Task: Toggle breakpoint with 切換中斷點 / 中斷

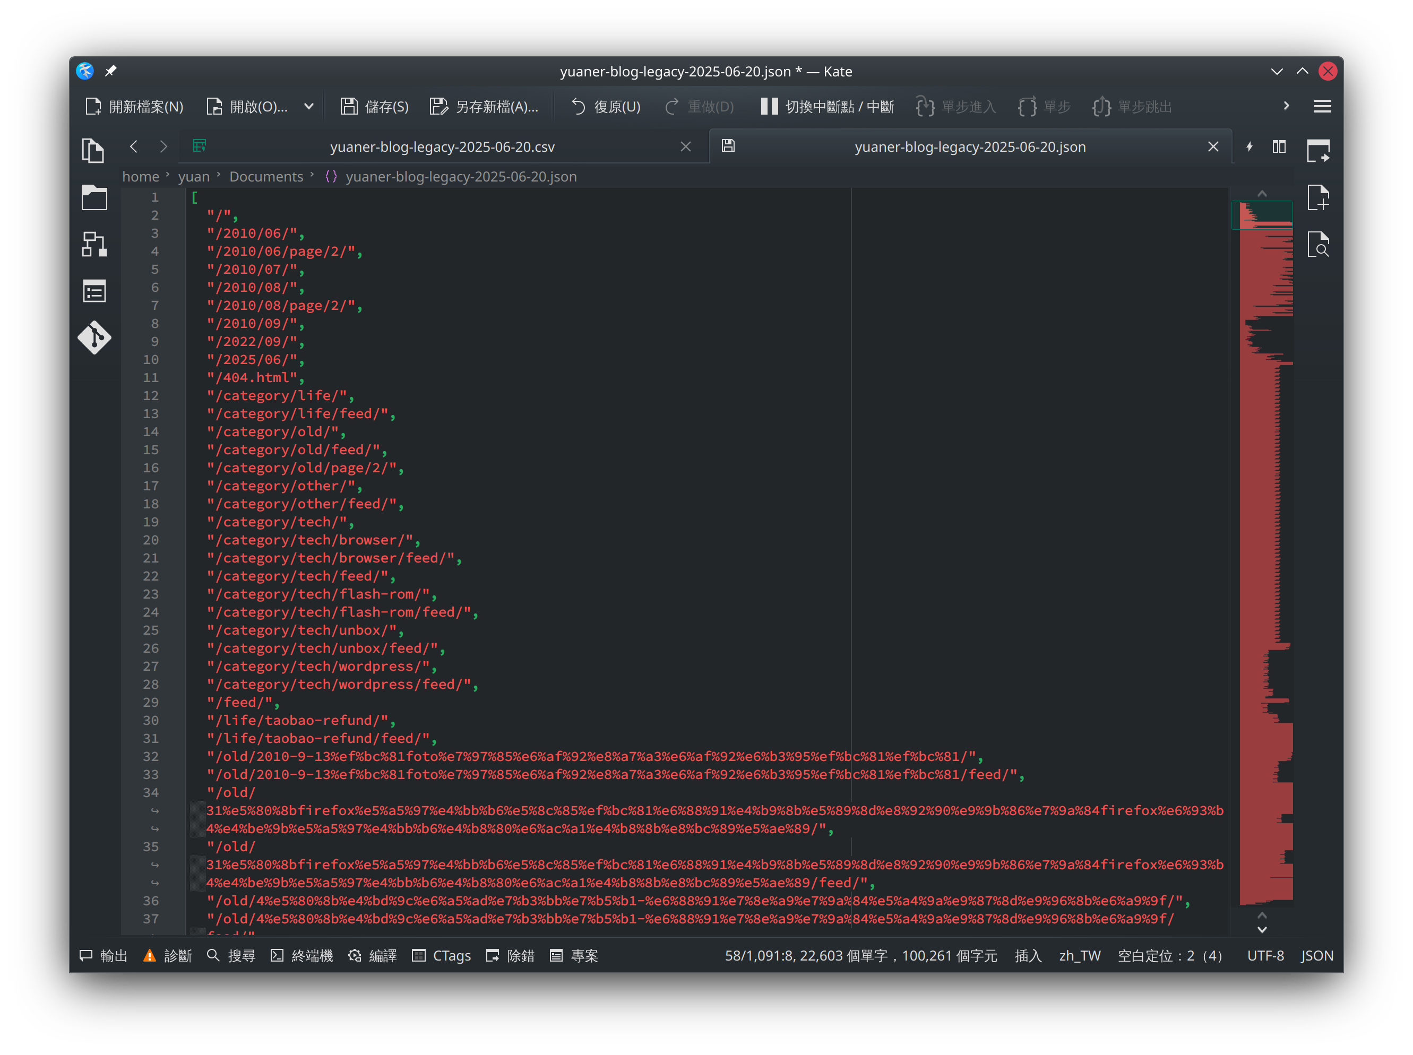Action: click(827, 107)
